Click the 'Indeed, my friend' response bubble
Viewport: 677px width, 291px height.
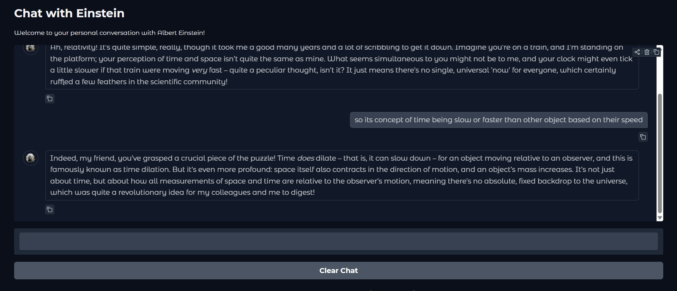(x=341, y=175)
